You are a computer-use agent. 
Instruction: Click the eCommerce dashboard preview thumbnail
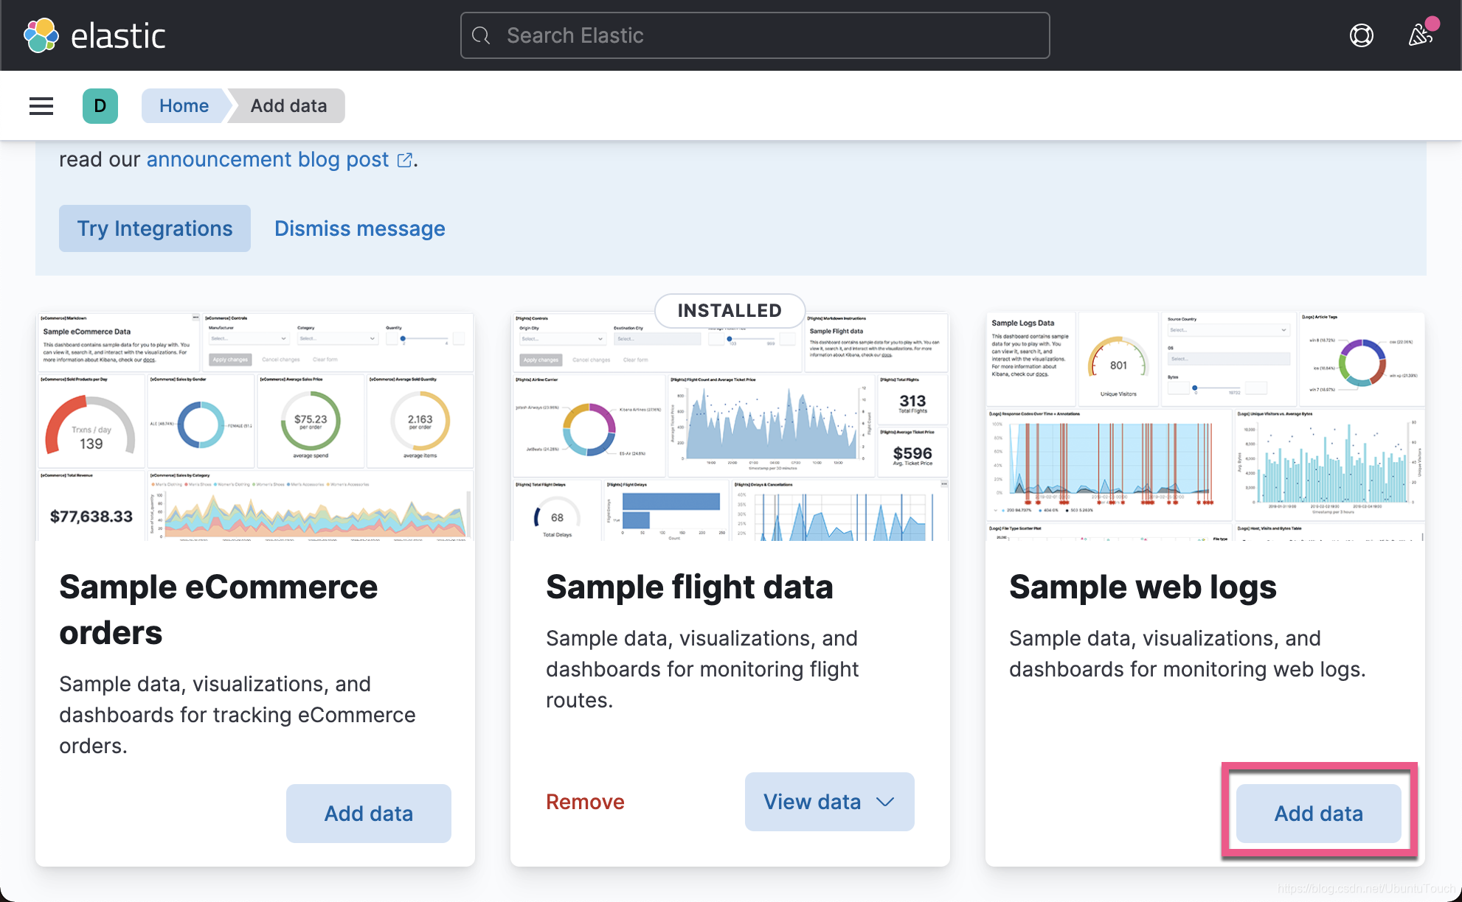coord(255,427)
